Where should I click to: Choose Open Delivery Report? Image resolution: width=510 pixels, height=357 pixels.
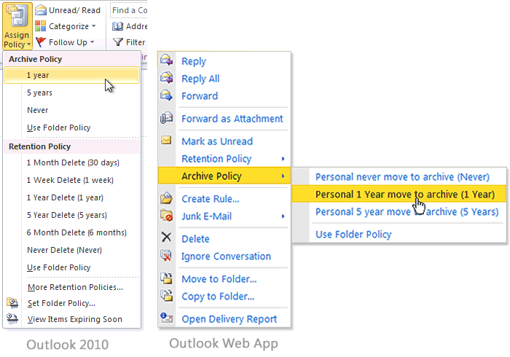(229, 319)
